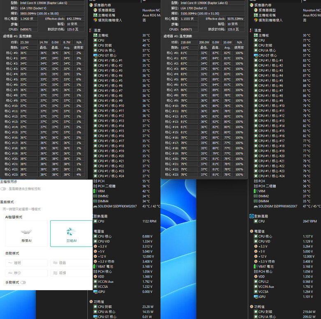This screenshot has width=321, height=319.
Task: Click the 核心 #23 usage cell showing 4%
Action: pyautogui.click(x=79, y=175)
